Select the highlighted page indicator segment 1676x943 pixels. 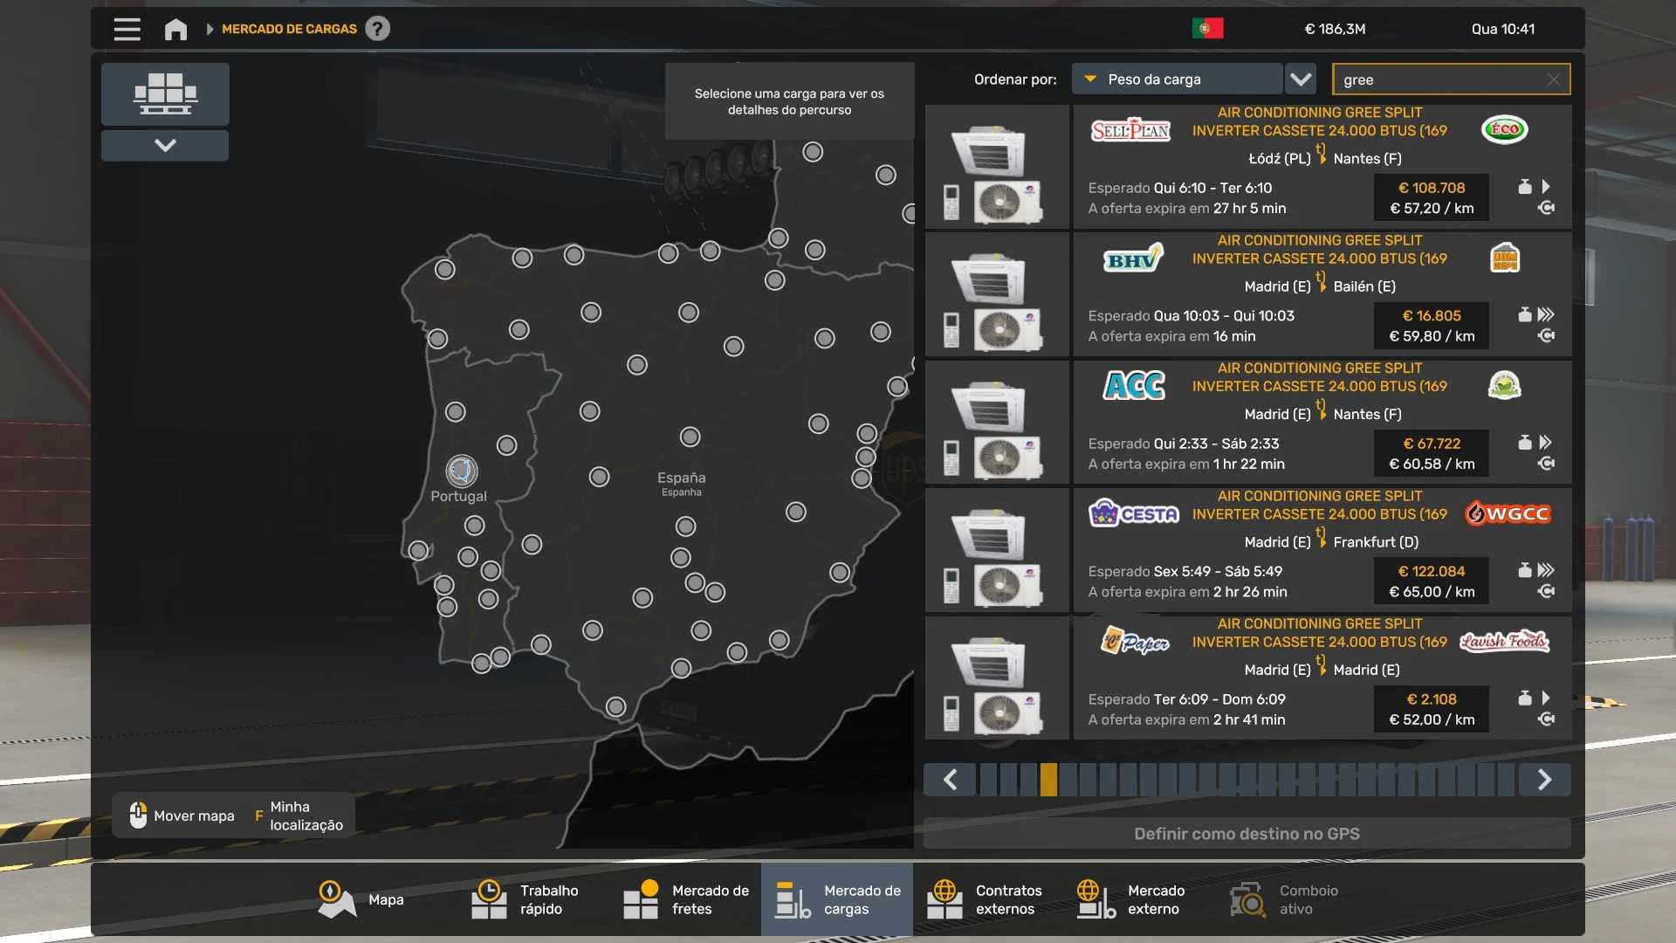click(x=1048, y=780)
